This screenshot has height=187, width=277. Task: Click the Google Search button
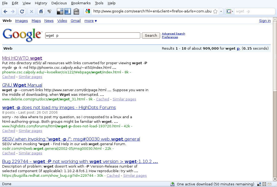(x=151, y=35)
